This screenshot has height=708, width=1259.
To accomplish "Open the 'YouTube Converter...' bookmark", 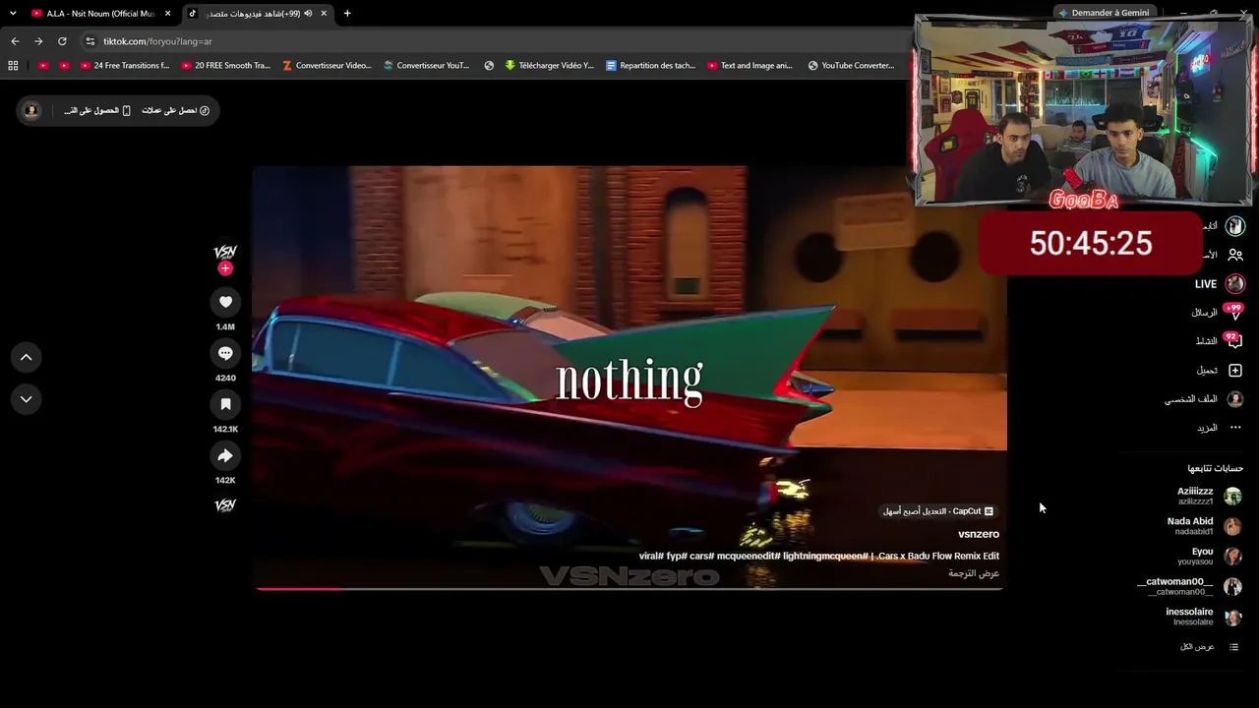I will (x=851, y=66).
